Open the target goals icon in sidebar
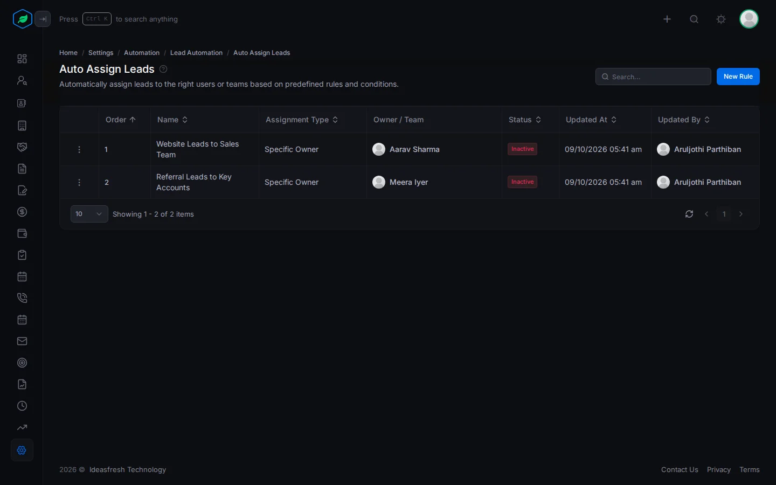Image resolution: width=776 pixels, height=485 pixels. click(22, 363)
